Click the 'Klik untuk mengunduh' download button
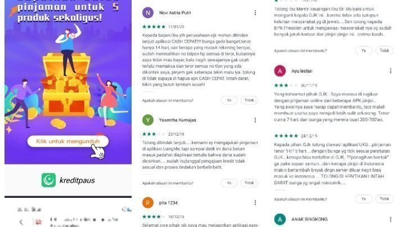Viewport: 405px width, 227px height. pyautogui.click(x=68, y=141)
